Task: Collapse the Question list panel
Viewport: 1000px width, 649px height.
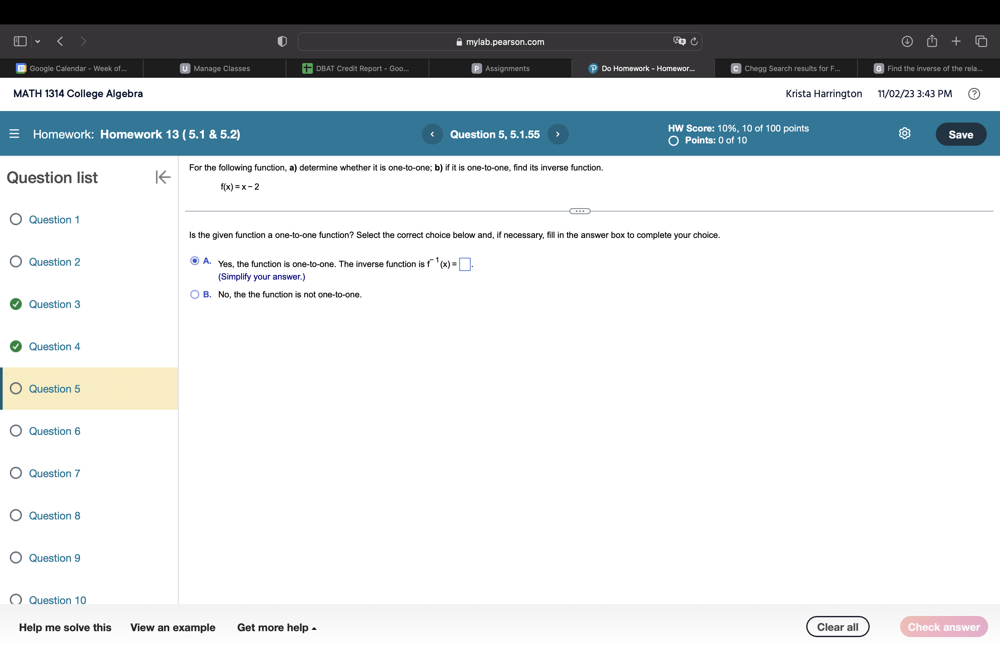Action: point(163,177)
